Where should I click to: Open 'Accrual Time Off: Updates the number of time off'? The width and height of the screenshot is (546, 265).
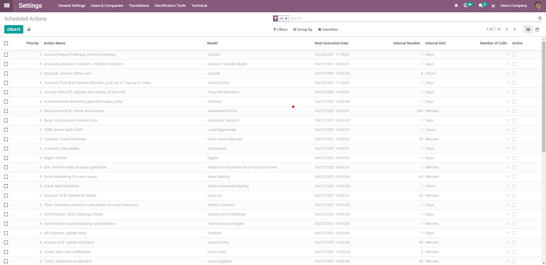tap(84, 92)
